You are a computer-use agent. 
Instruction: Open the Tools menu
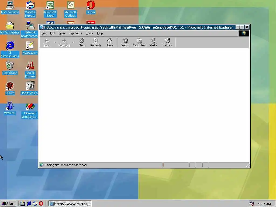(89, 33)
